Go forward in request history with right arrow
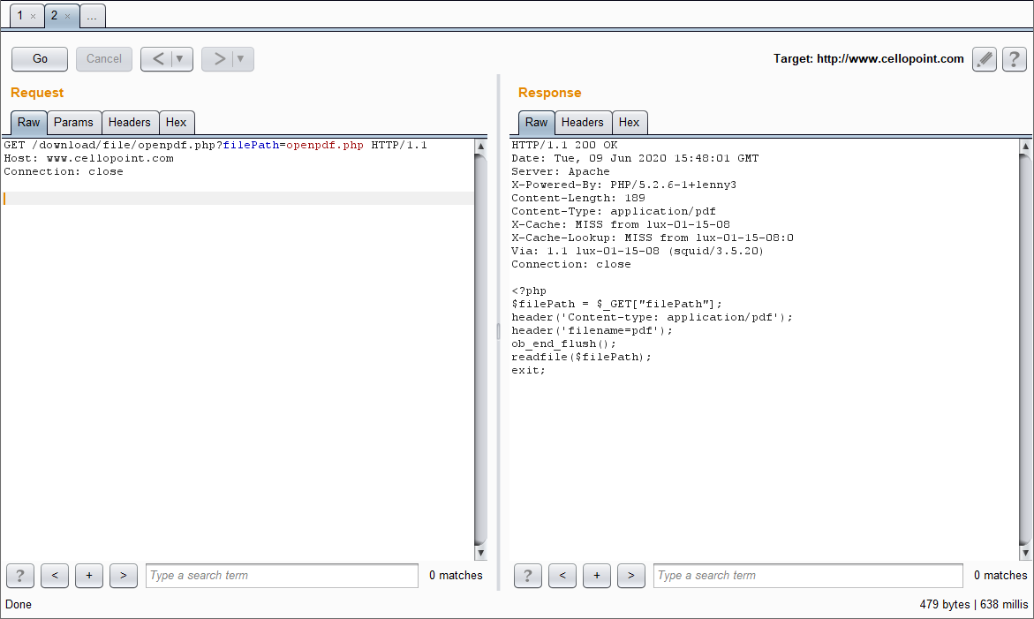 point(219,58)
